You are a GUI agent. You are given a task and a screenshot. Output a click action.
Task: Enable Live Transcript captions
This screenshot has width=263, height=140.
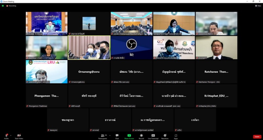click(x=153, y=135)
